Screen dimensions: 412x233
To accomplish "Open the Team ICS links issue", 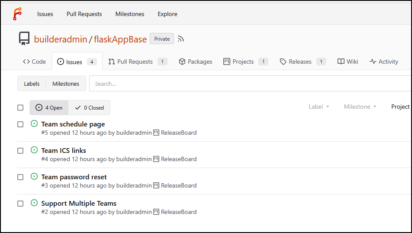I will click(x=64, y=150).
